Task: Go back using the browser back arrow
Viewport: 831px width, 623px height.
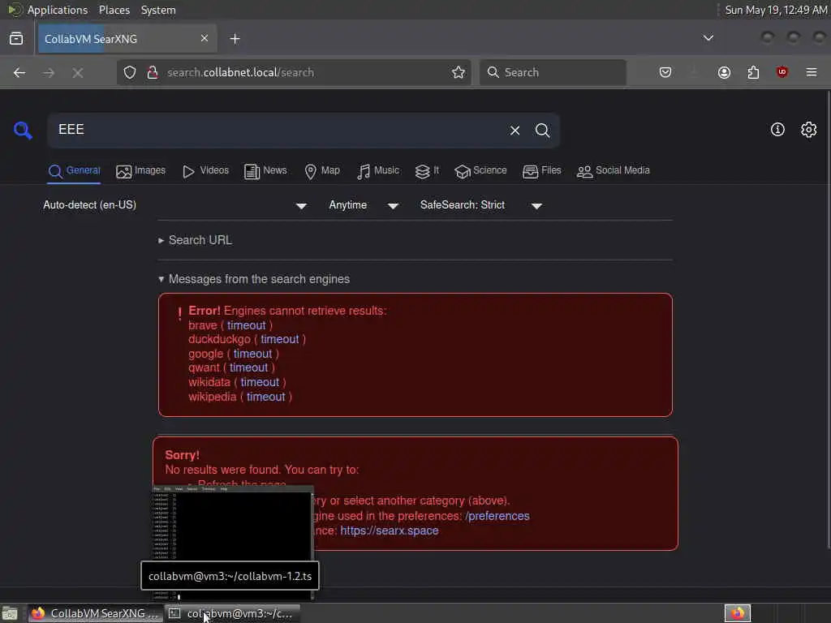Action: [x=19, y=72]
